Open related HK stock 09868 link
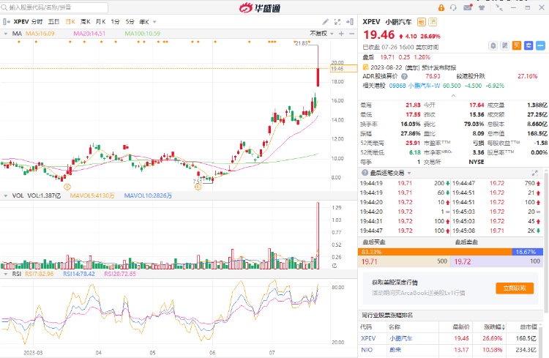 (414, 86)
